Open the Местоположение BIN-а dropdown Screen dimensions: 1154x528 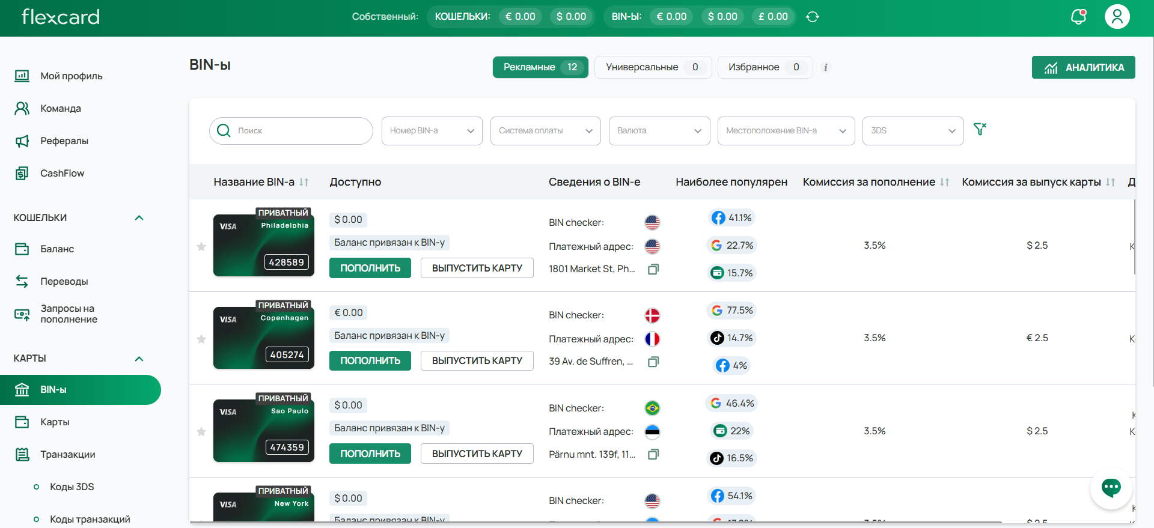(x=786, y=131)
